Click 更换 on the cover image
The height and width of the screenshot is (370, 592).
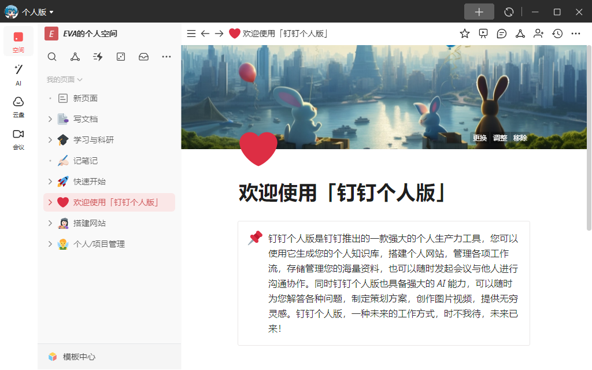tap(480, 138)
